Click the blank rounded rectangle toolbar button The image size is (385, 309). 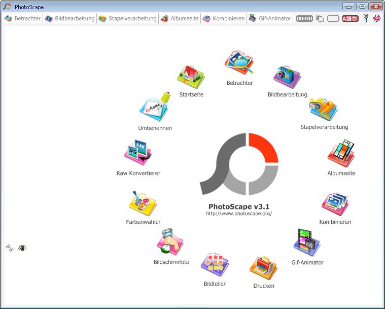pyautogui.click(x=333, y=18)
